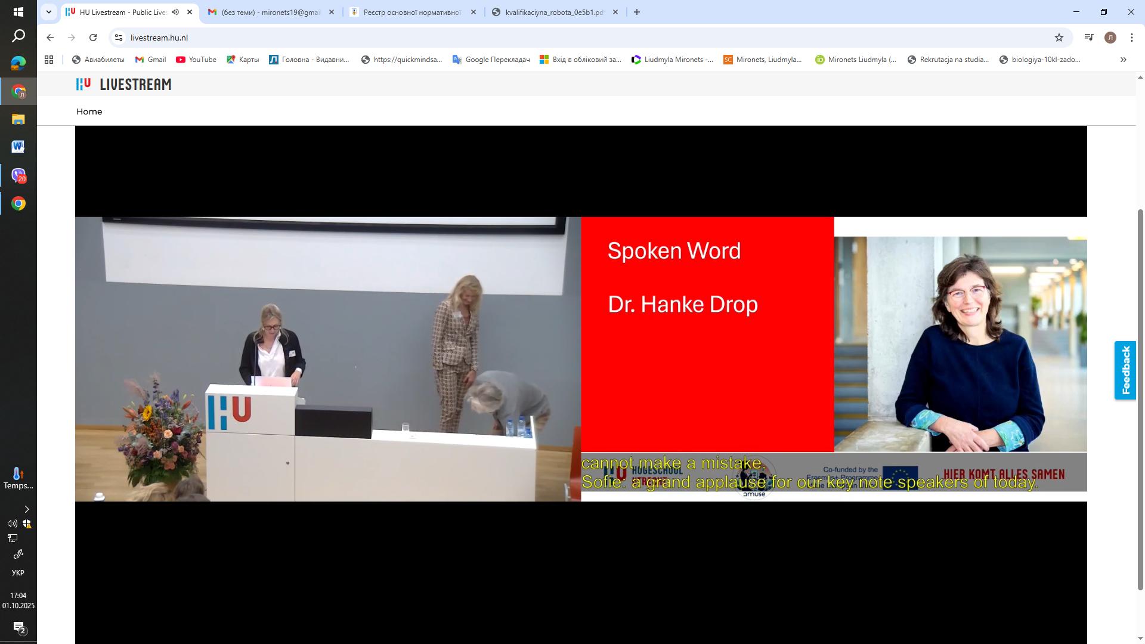Open the Feedback side button
Viewport: 1145px width, 644px height.
[x=1125, y=370]
